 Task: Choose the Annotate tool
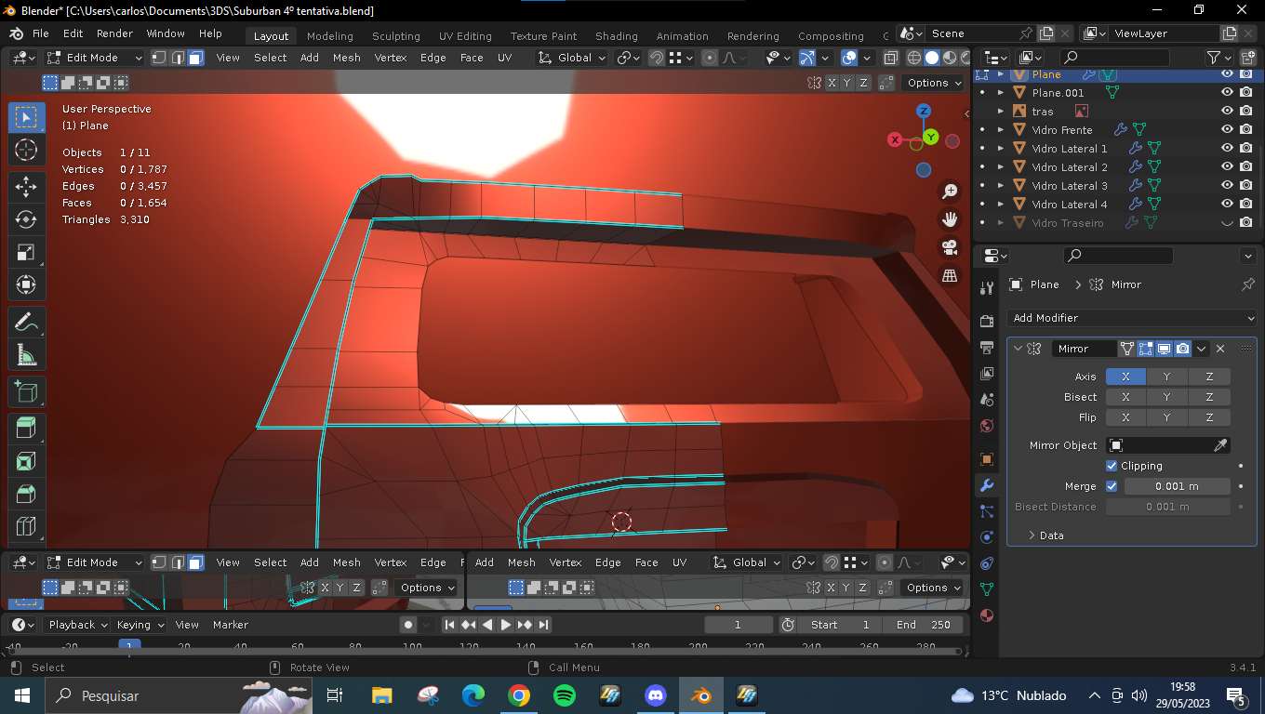[x=26, y=322]
